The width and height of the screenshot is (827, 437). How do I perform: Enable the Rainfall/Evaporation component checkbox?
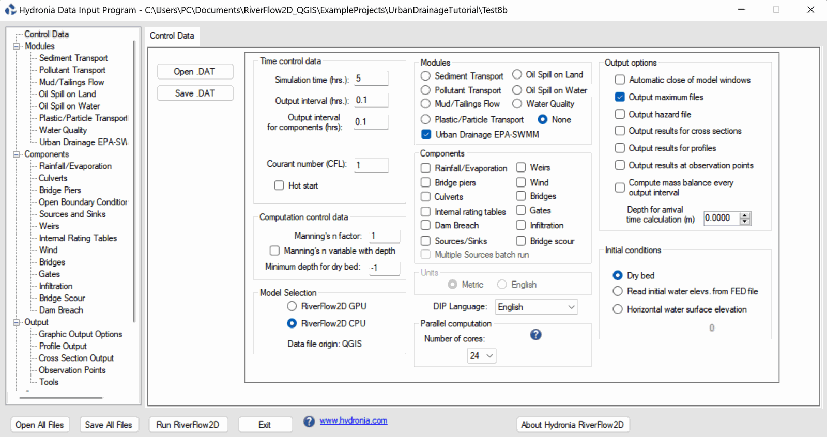pos(425,168)
